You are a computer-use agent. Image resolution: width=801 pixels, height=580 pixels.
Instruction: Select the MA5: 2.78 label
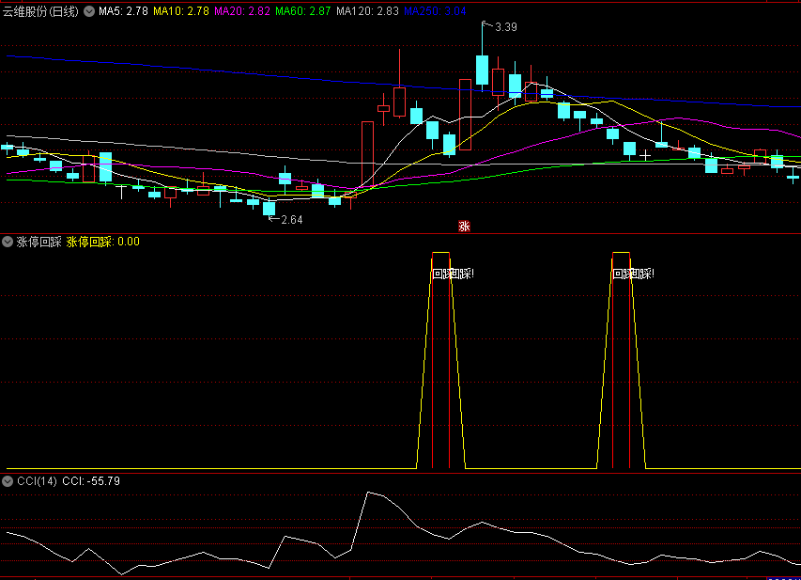[123, 11]
